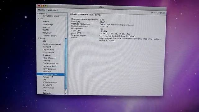Click the sidebar scrollbar thumb
Screen dimensions: 199x112
[66, 63]
